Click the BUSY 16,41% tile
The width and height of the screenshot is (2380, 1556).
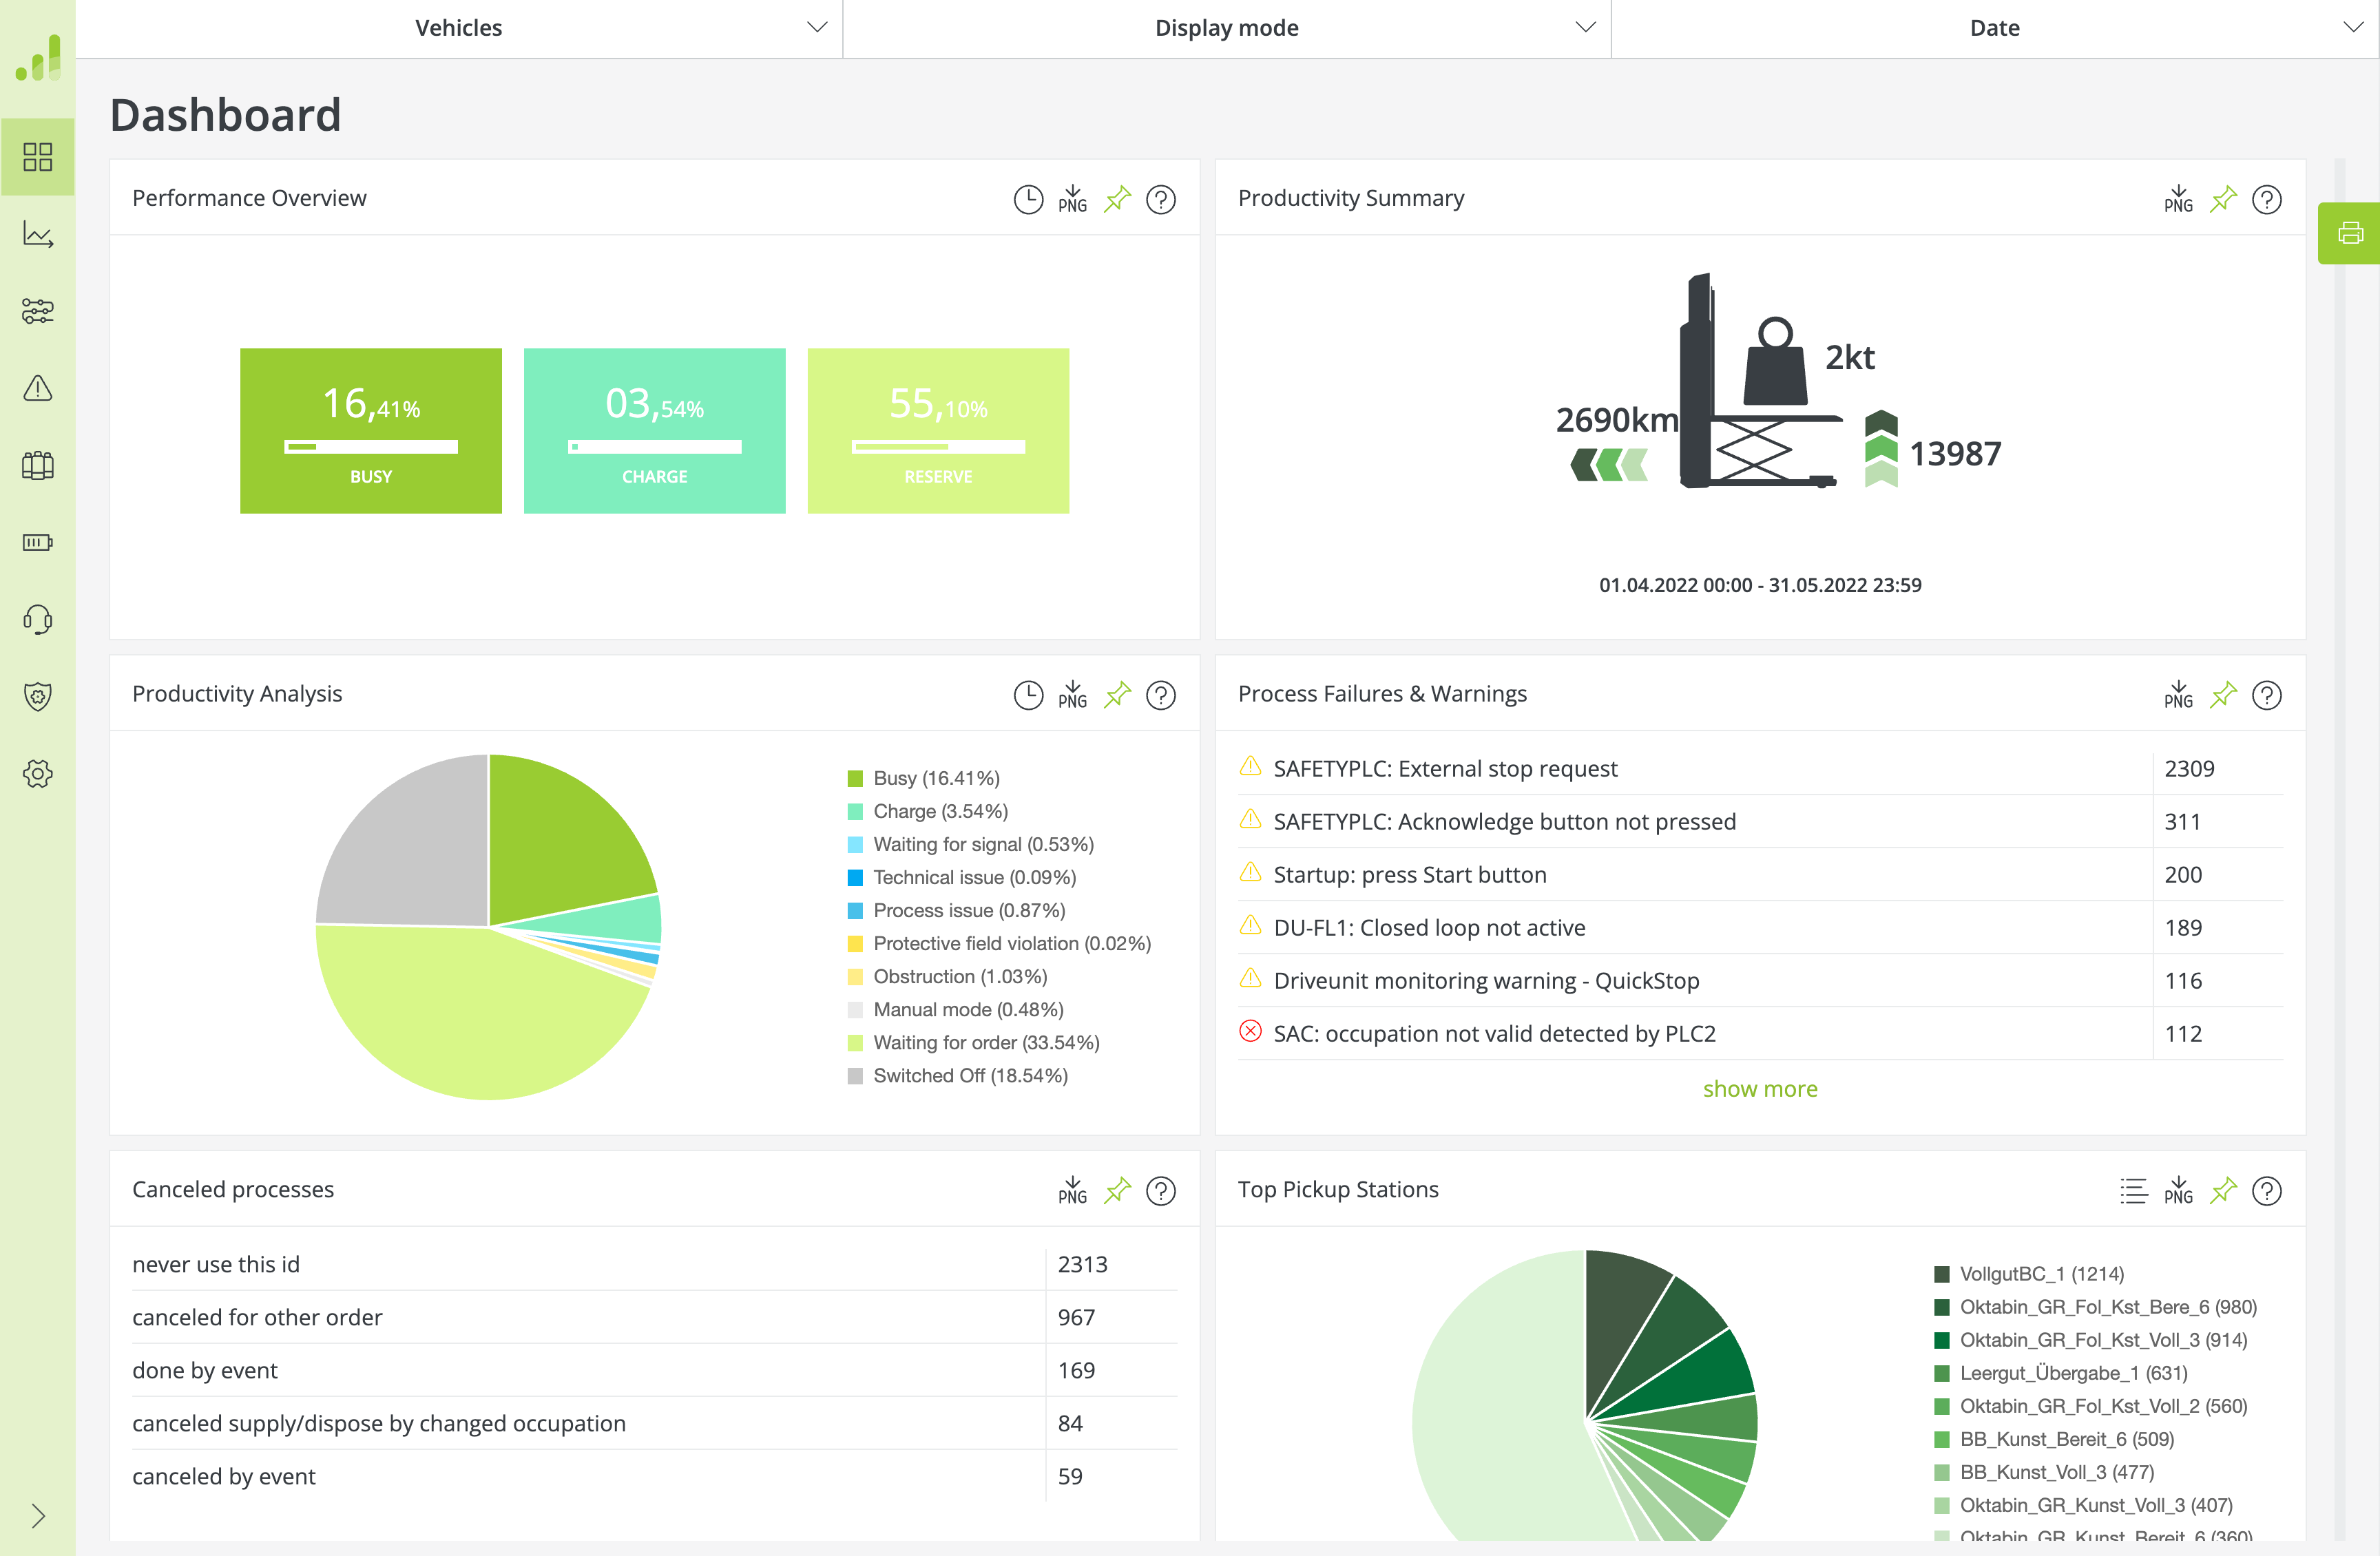(370, 431)
